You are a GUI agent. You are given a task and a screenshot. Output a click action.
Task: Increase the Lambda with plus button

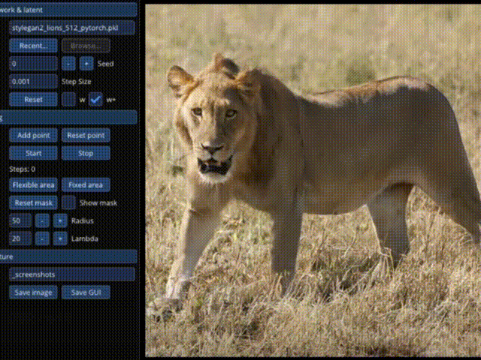pos(60,238)
